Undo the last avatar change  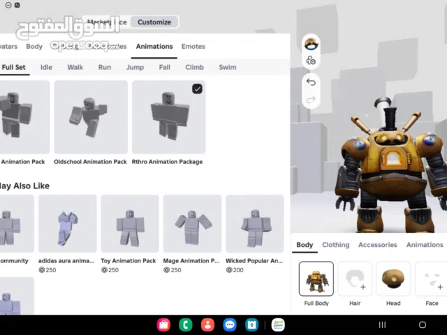point(311,82)
